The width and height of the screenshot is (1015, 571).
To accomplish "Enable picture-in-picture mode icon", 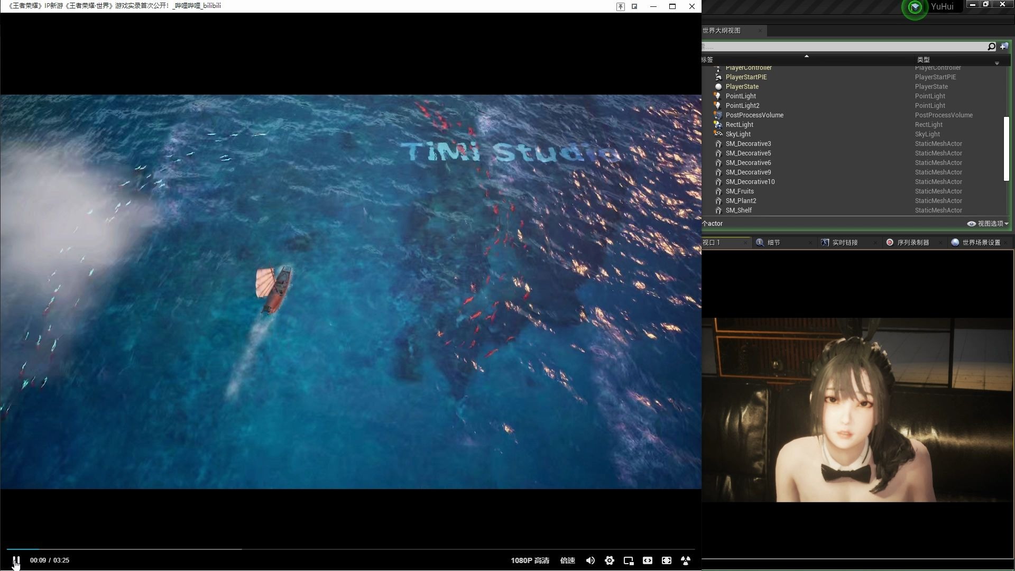I will coord(629,560).
